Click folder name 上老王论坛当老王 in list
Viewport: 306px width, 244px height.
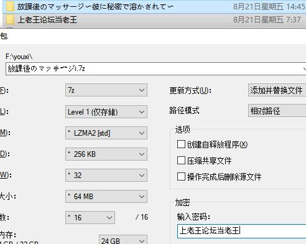[x=47, y=20]
